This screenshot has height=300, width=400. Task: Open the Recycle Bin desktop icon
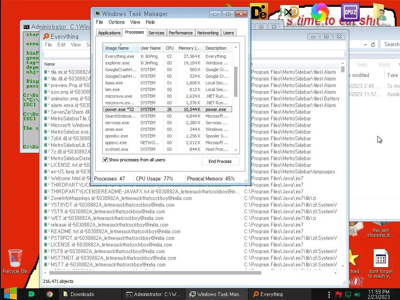pos(15,261)
